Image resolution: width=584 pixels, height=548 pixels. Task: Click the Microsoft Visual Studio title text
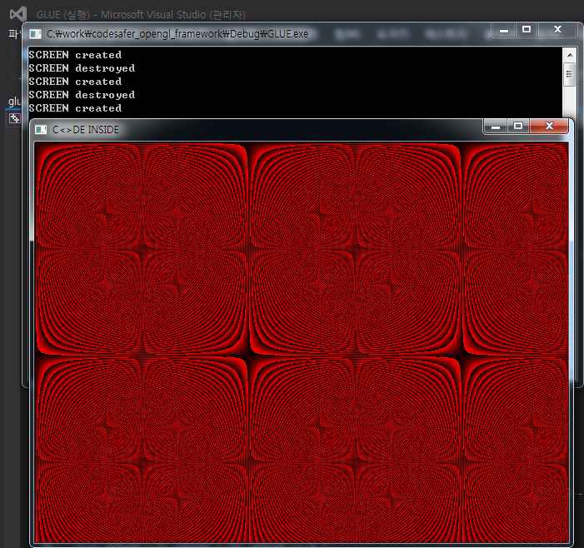coord(141,15)
